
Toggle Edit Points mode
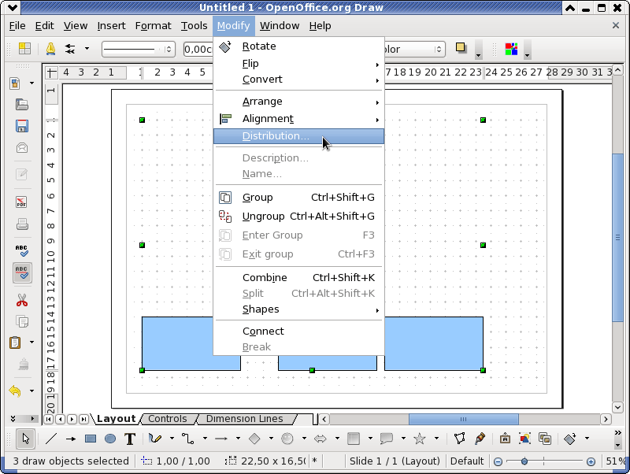[460, 439]
